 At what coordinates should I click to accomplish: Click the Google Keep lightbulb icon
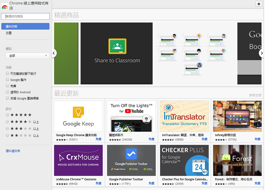coord(78,113)
